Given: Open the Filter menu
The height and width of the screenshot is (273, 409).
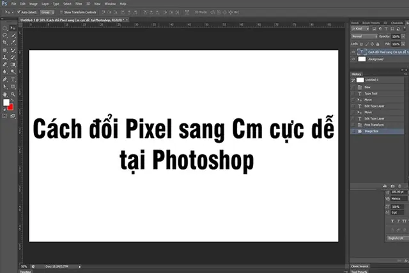Looking at the screenshot, I should tap(79, 4).
